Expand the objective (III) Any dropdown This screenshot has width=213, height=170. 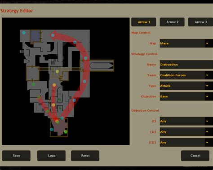(186, 142)
